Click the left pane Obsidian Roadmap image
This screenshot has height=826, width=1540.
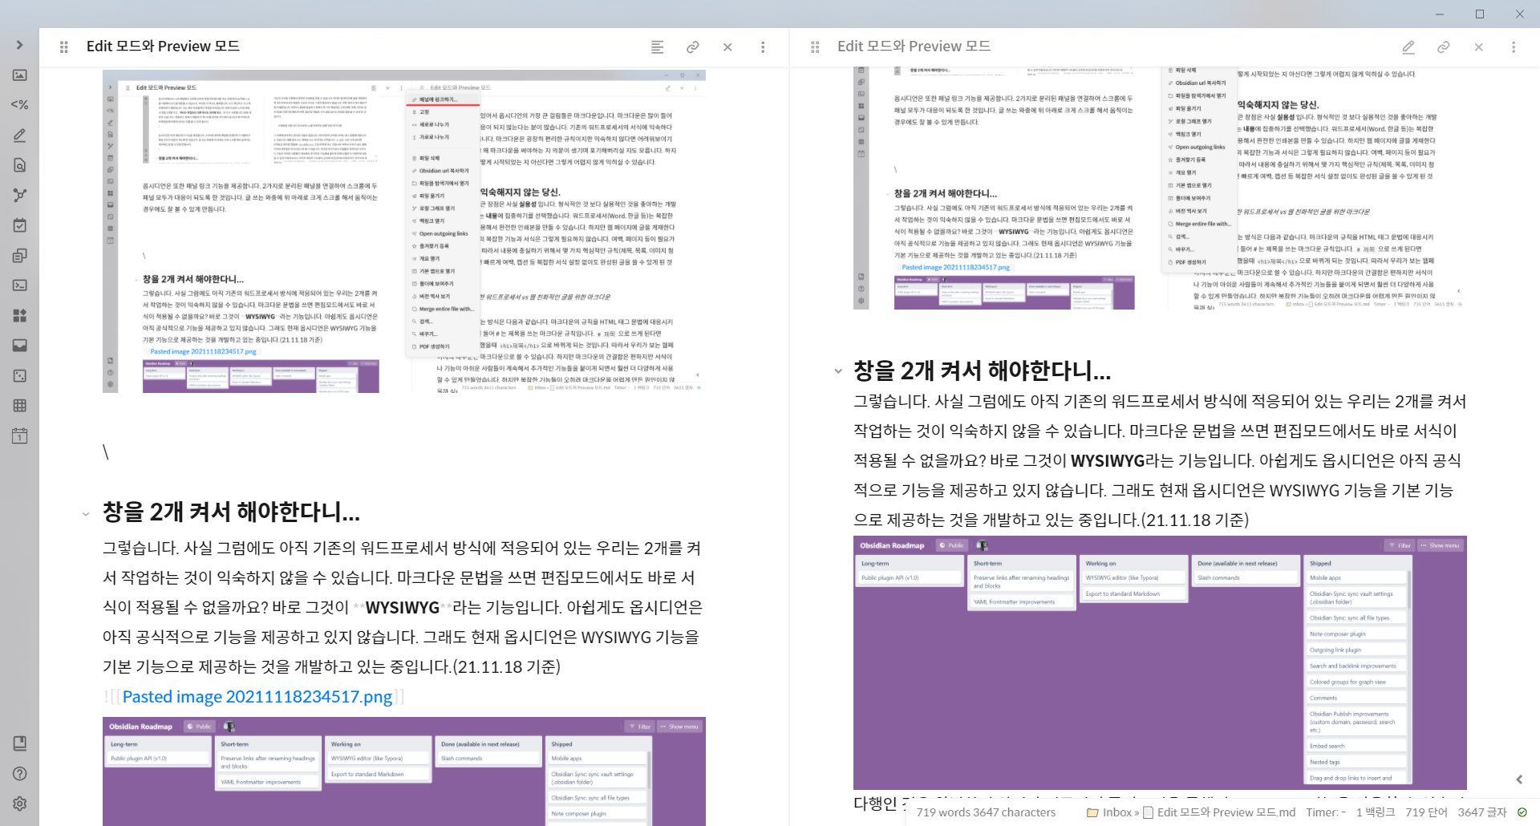pos(404,771)
